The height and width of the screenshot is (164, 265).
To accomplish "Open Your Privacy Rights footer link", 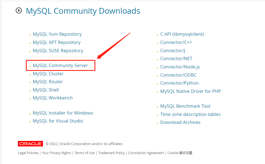I will (56, 153).
